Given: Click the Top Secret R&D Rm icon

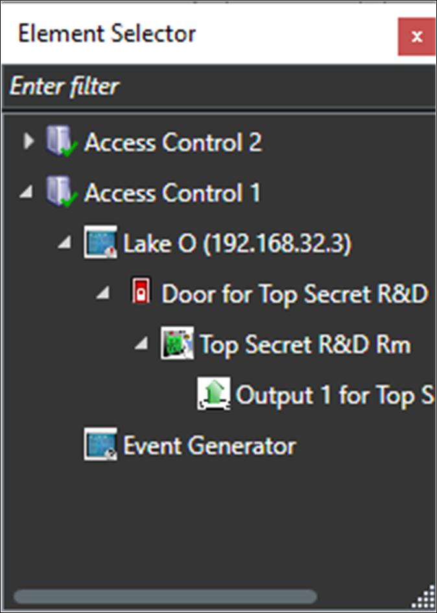Looking at the screenshot, I should point(176,344).
